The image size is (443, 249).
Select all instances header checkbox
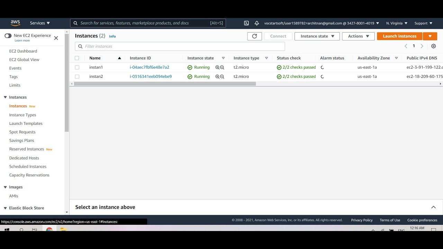point(77,58)
